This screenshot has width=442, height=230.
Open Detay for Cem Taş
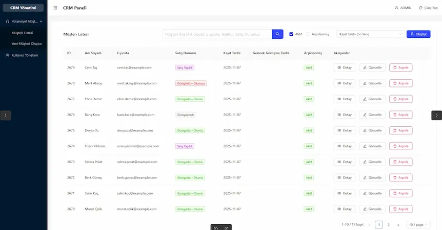click(345, 67)
